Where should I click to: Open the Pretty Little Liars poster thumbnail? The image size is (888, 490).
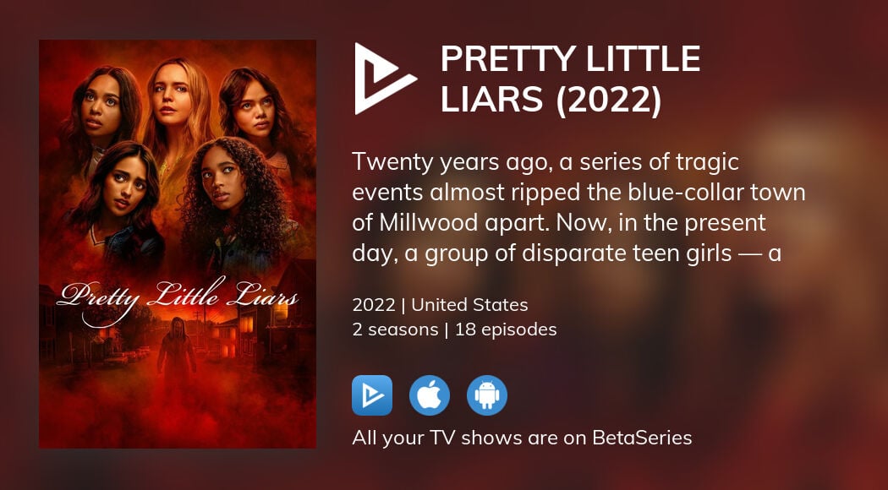178,244
